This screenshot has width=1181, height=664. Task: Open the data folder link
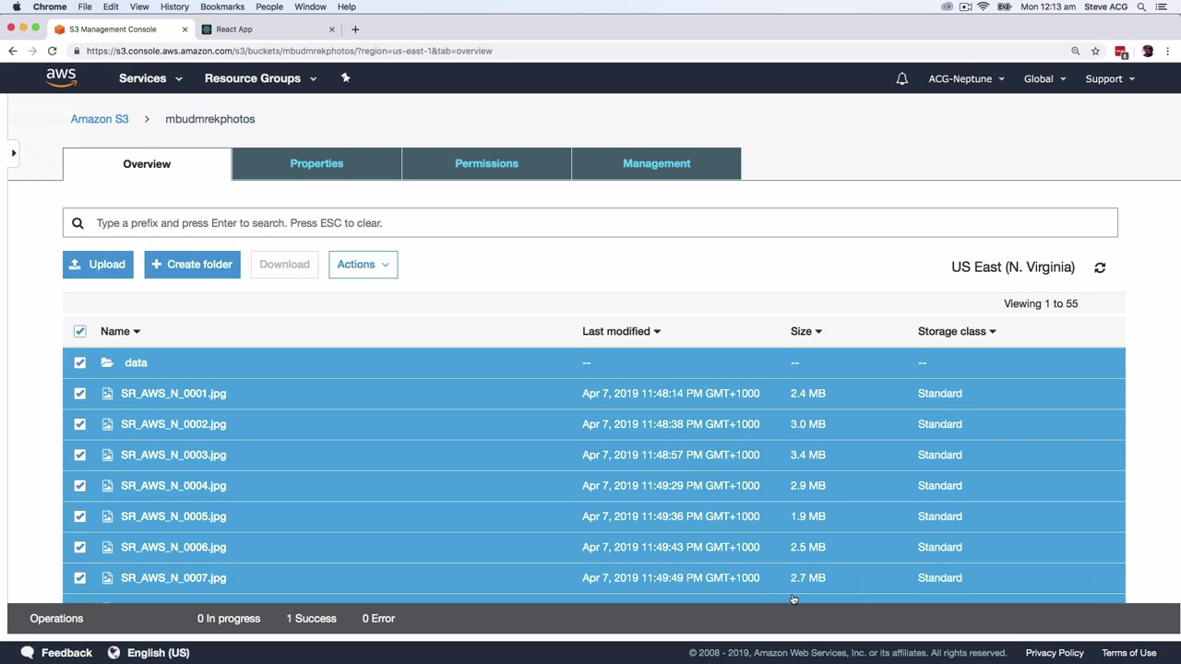point(136,363)
